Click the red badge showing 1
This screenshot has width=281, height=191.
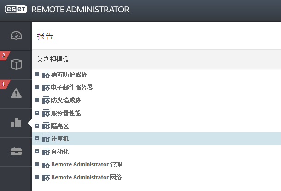(x=4, y=84)
